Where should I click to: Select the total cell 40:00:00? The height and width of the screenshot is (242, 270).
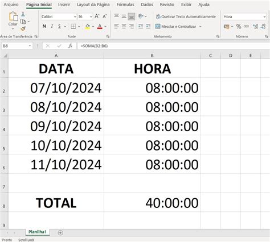152,202
